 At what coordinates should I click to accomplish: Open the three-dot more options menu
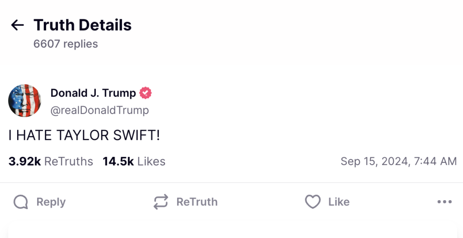click(444, 202)
